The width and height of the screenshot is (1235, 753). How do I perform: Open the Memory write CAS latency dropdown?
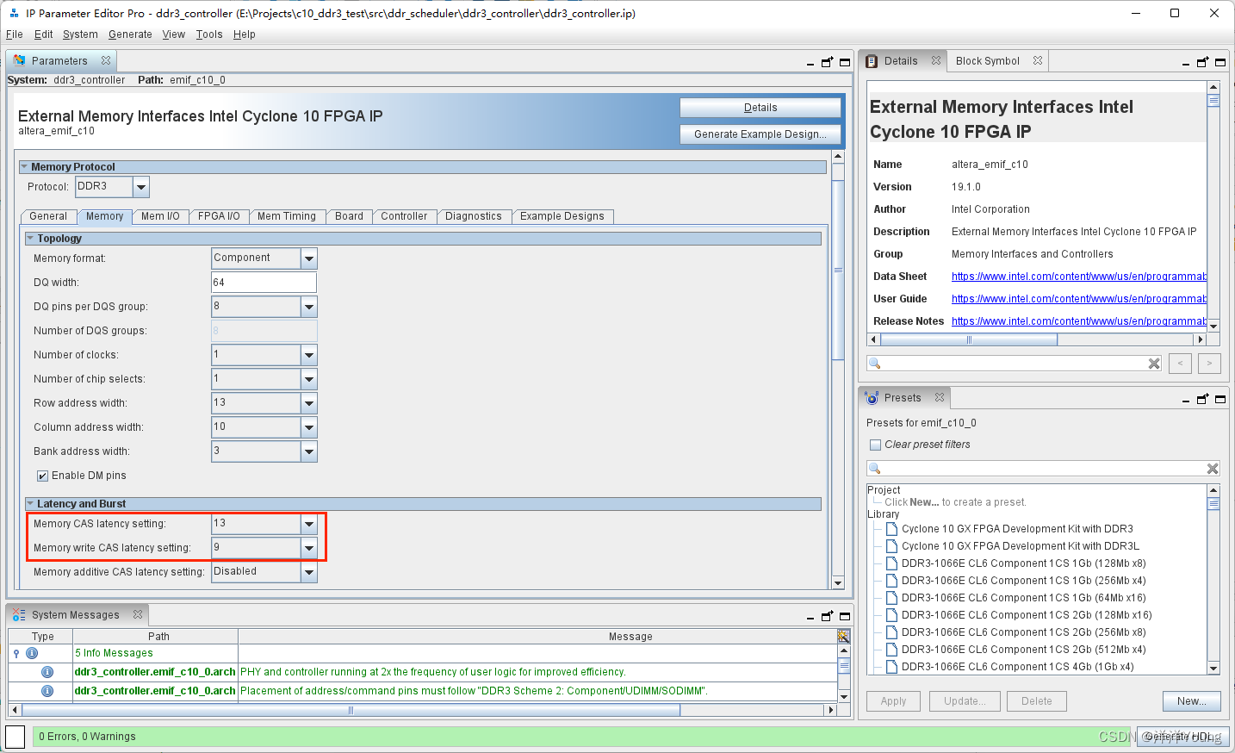coord(309,548)
